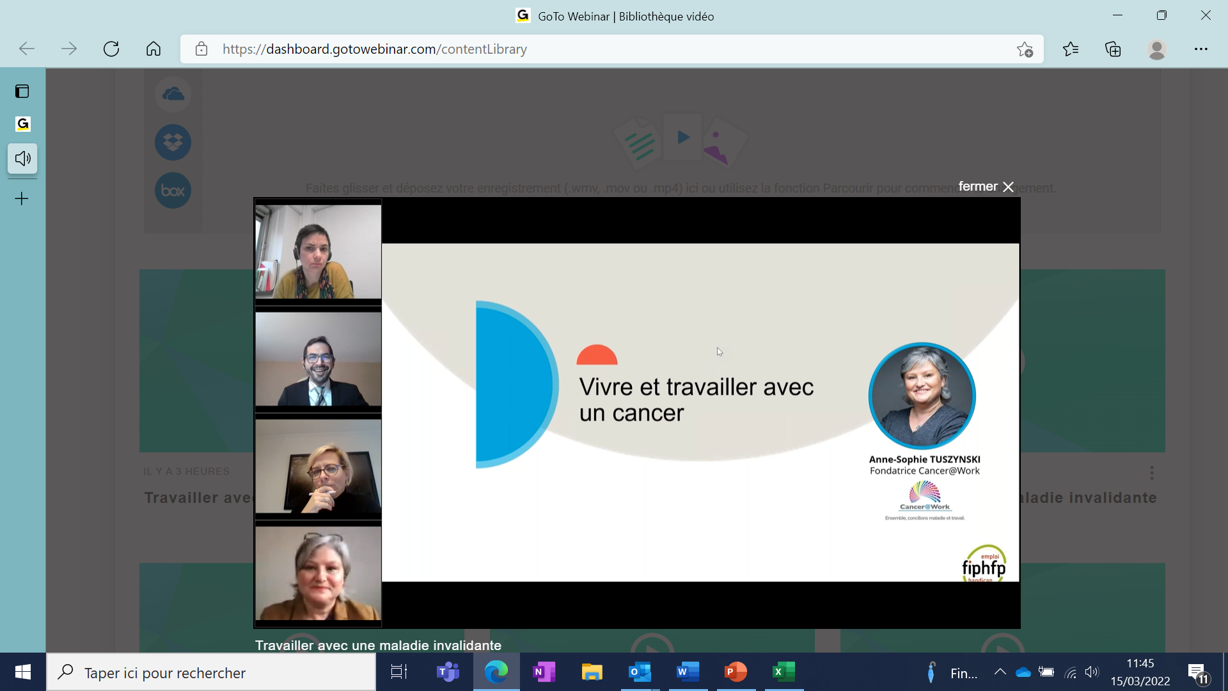Click the presentation slide video area
1228x691 pixels.
click(x=700, y=413)
